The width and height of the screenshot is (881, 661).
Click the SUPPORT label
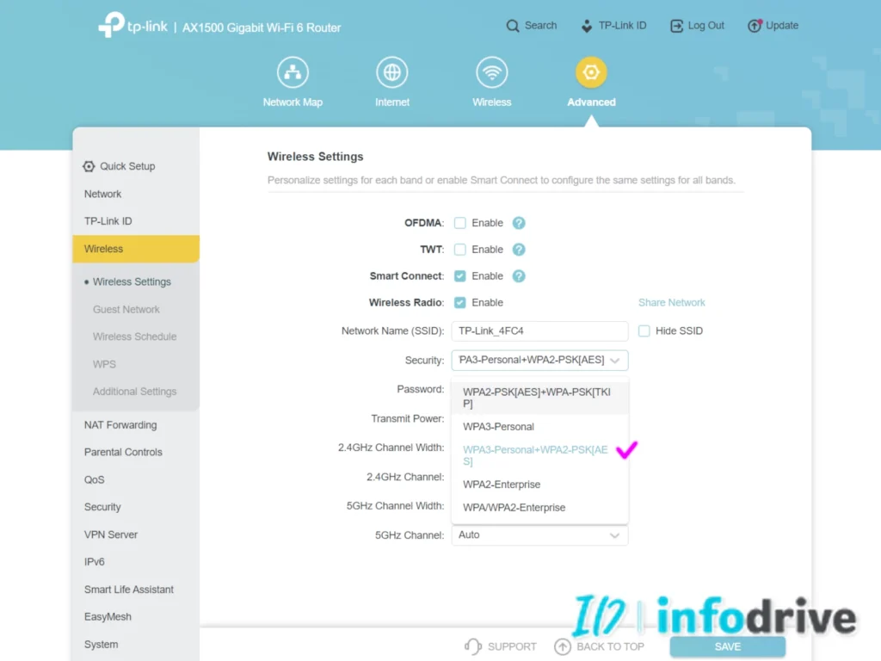(512, 646)
